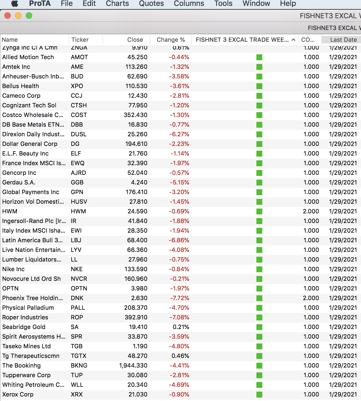Screen dimensions: 361x401
Task: Click the green zoom window button
Action: tap(29, 16)
